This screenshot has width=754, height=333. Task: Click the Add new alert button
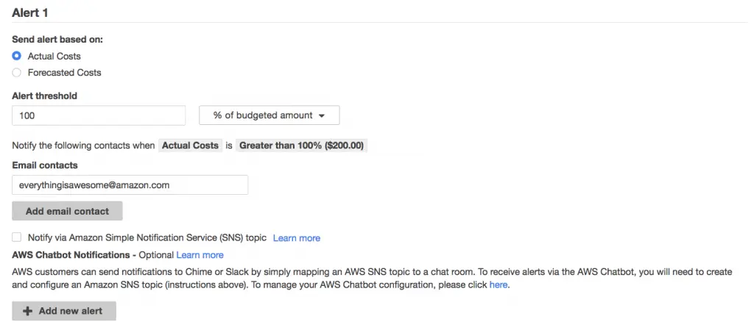pyautogui.click(x=64, y=311)
